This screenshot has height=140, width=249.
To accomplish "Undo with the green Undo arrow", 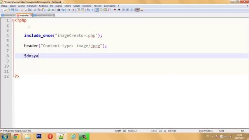I will click(x=49, y=10).
